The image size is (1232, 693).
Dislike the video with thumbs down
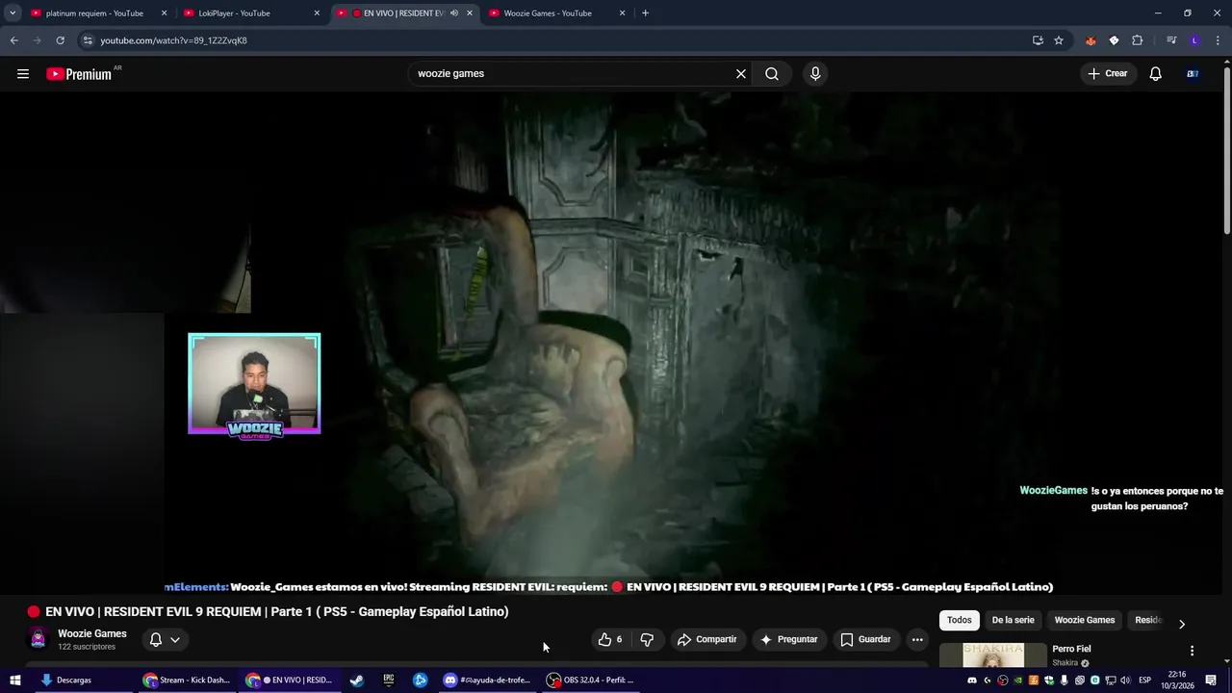pyautogui.click(x=647, y=639)
